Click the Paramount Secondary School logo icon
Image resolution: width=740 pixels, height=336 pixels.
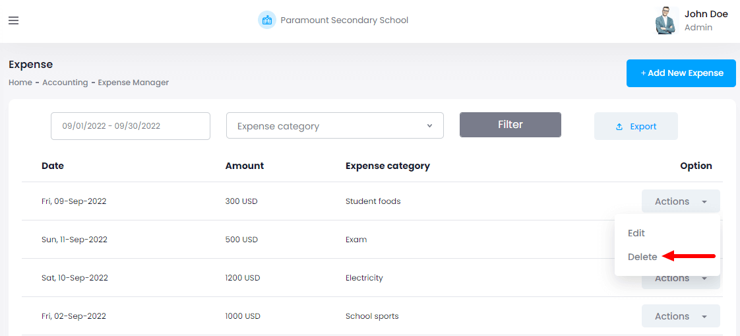pyautogui.click(x=266, y=20)
